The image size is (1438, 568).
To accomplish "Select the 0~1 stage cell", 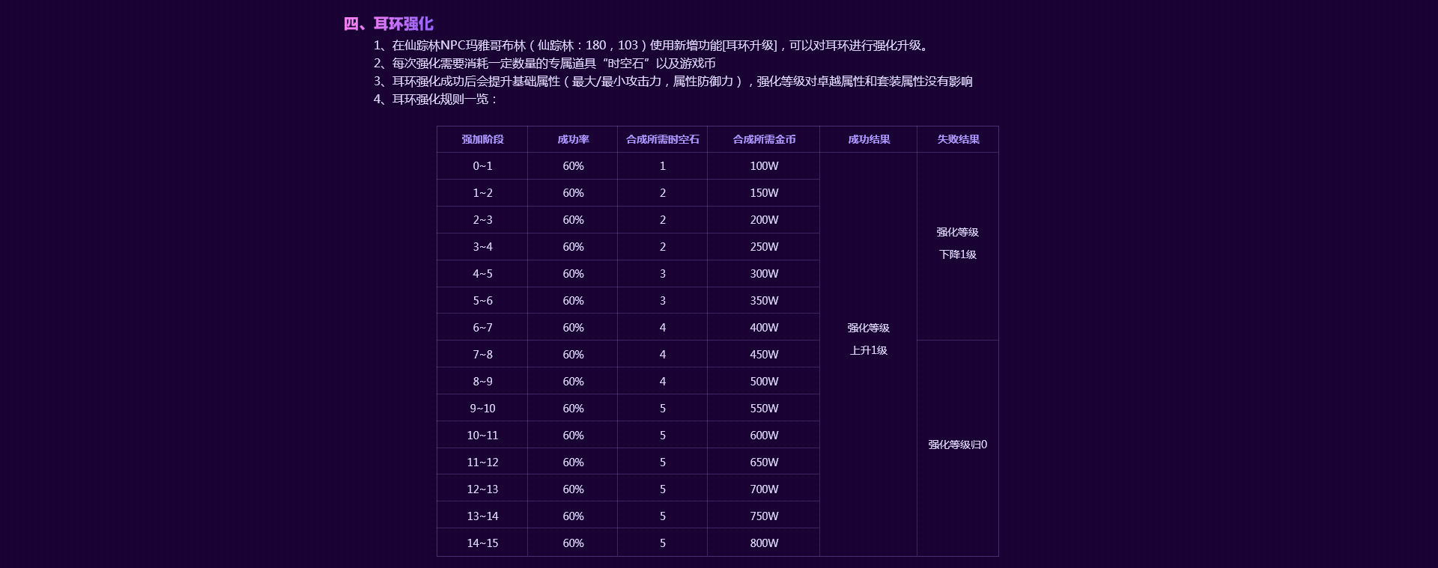I will pos(482,166).
